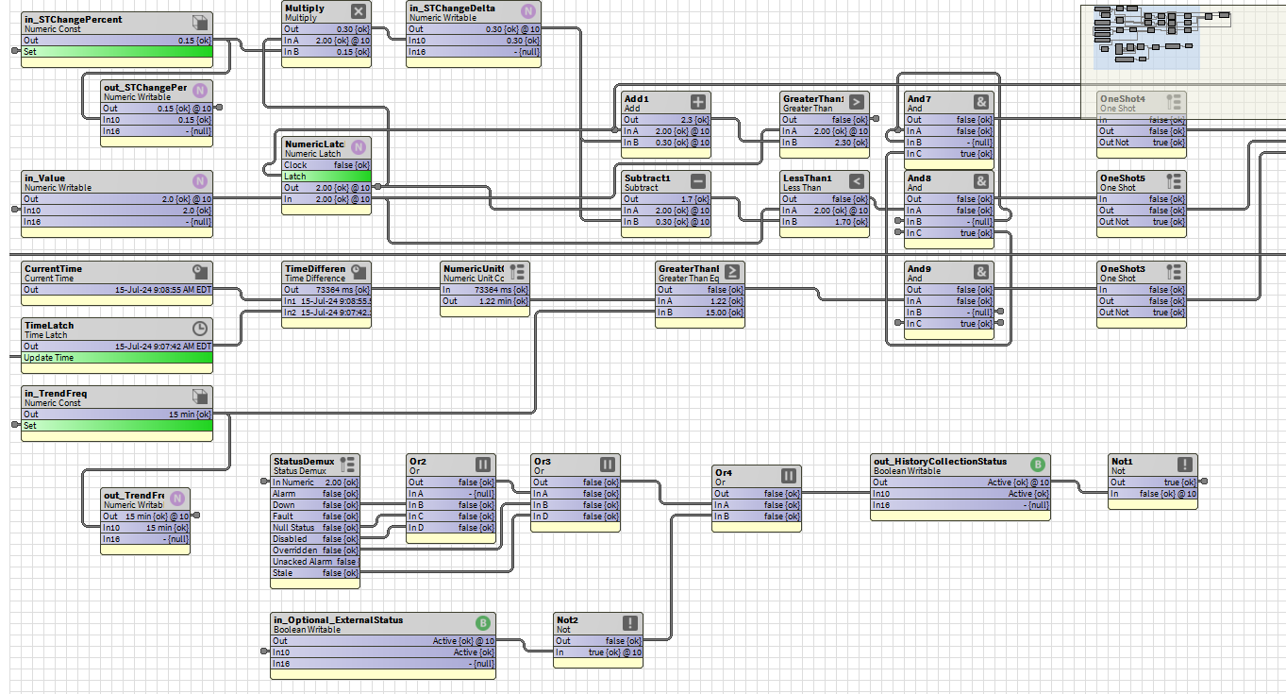Click the ampersand icon on And8 block
Viewport: 1286px width, 694px height.
[x=981, y=181]
